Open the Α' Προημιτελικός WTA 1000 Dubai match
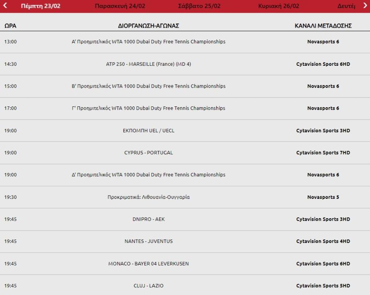370x295 pixels. point(148,42)
